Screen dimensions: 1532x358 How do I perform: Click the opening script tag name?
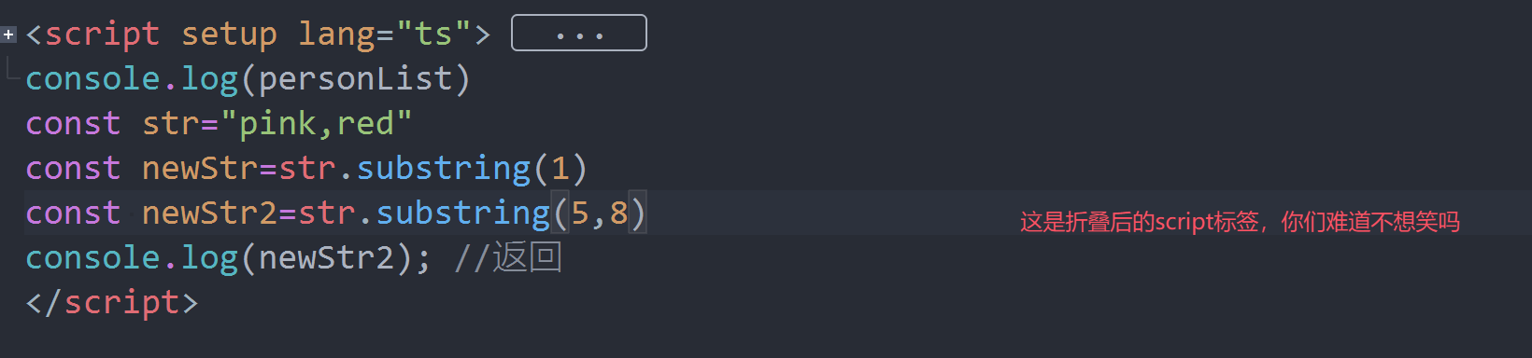tap(102, 34)
